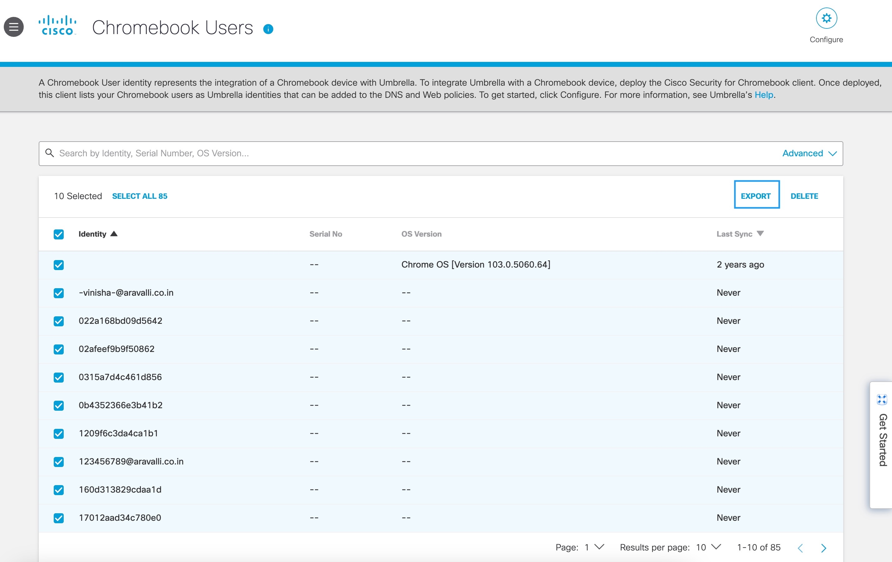The width and height of the screenshot is (892, 562).
Task: Uncheck the 123456789@aravalli.co.in row checkbox
Action: (x=58, y=462)
